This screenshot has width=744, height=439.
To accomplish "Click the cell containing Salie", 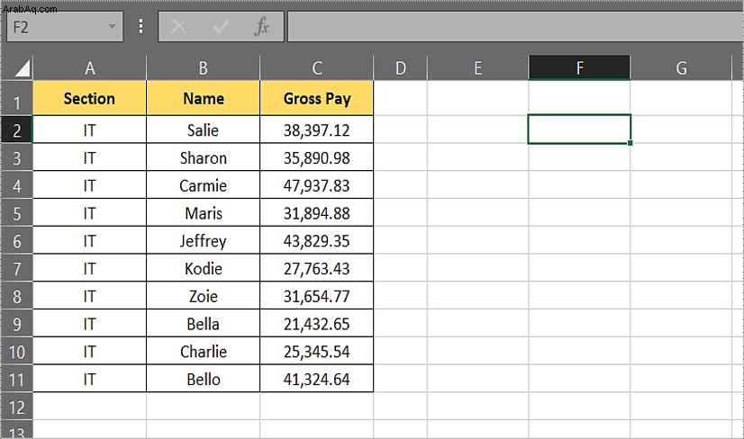I will (x=203, y=130).
